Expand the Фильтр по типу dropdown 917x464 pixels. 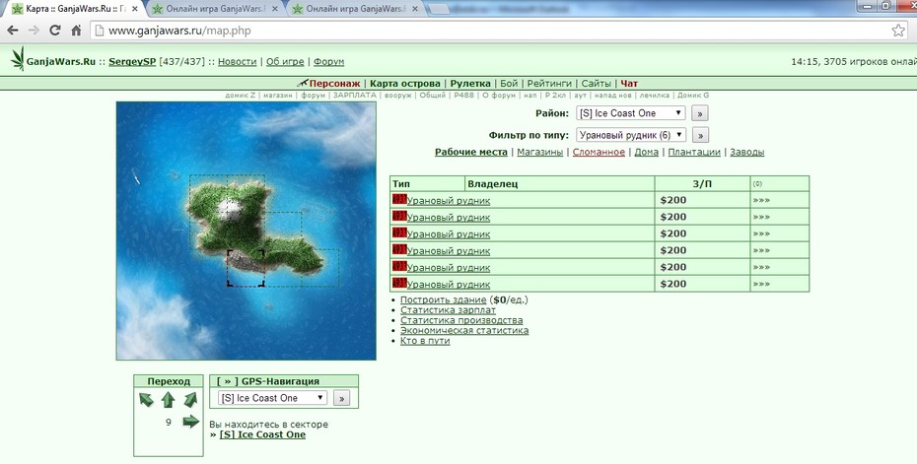(x=630, y=135)
